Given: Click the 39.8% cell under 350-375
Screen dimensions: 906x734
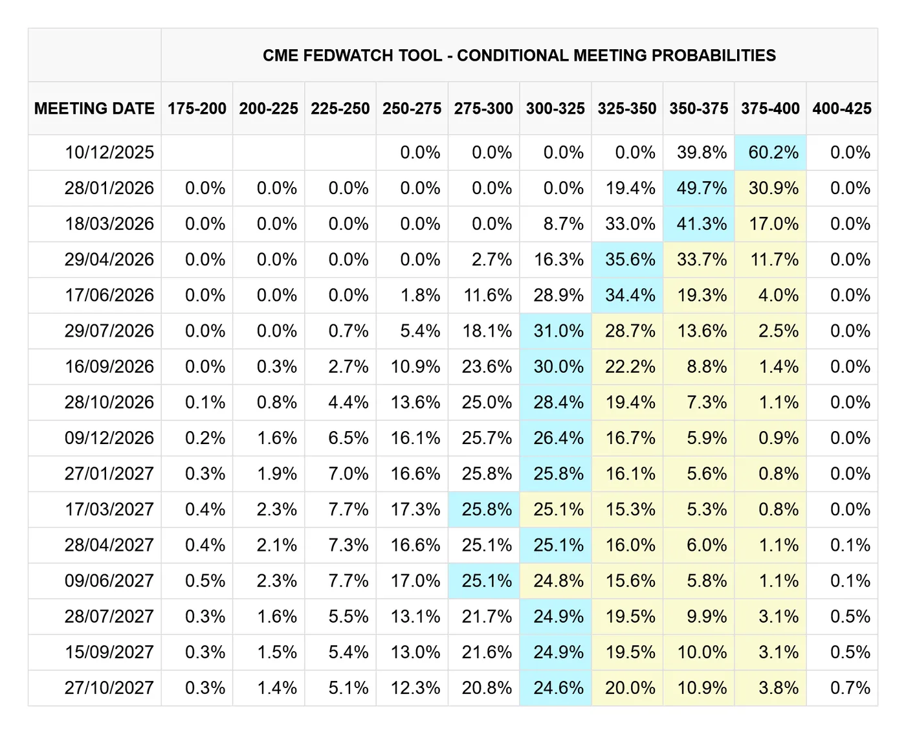Looking at the screenshot, I should pyautogui.click(x=702, y=153).
